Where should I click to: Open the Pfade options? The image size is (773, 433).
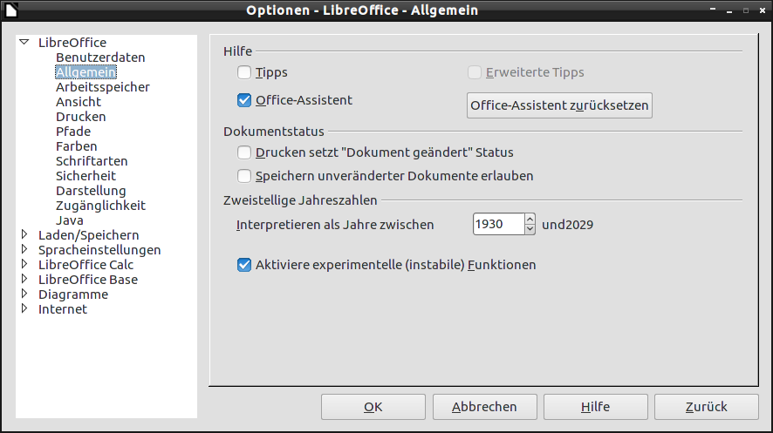pyautogui.click(x=73, y=132)
